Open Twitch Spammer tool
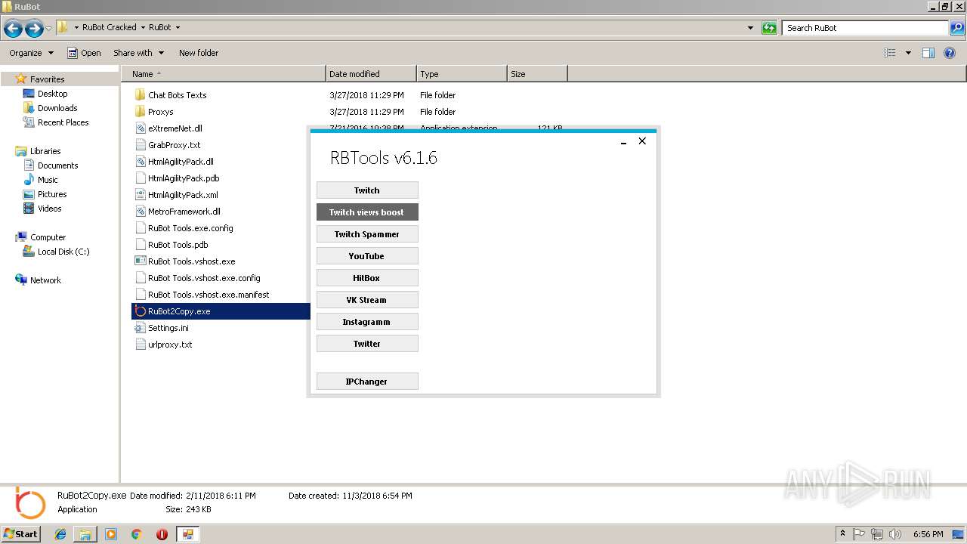 tap(367, 234)
